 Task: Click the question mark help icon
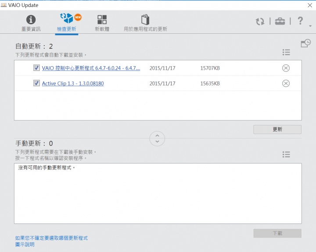click(x=300, y=21)
